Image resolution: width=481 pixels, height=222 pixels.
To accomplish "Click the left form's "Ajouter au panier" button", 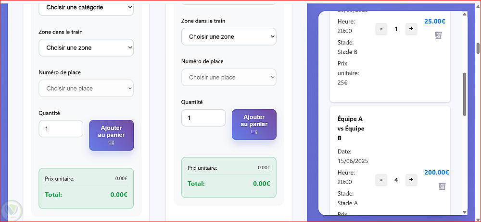I will (111, 135).
